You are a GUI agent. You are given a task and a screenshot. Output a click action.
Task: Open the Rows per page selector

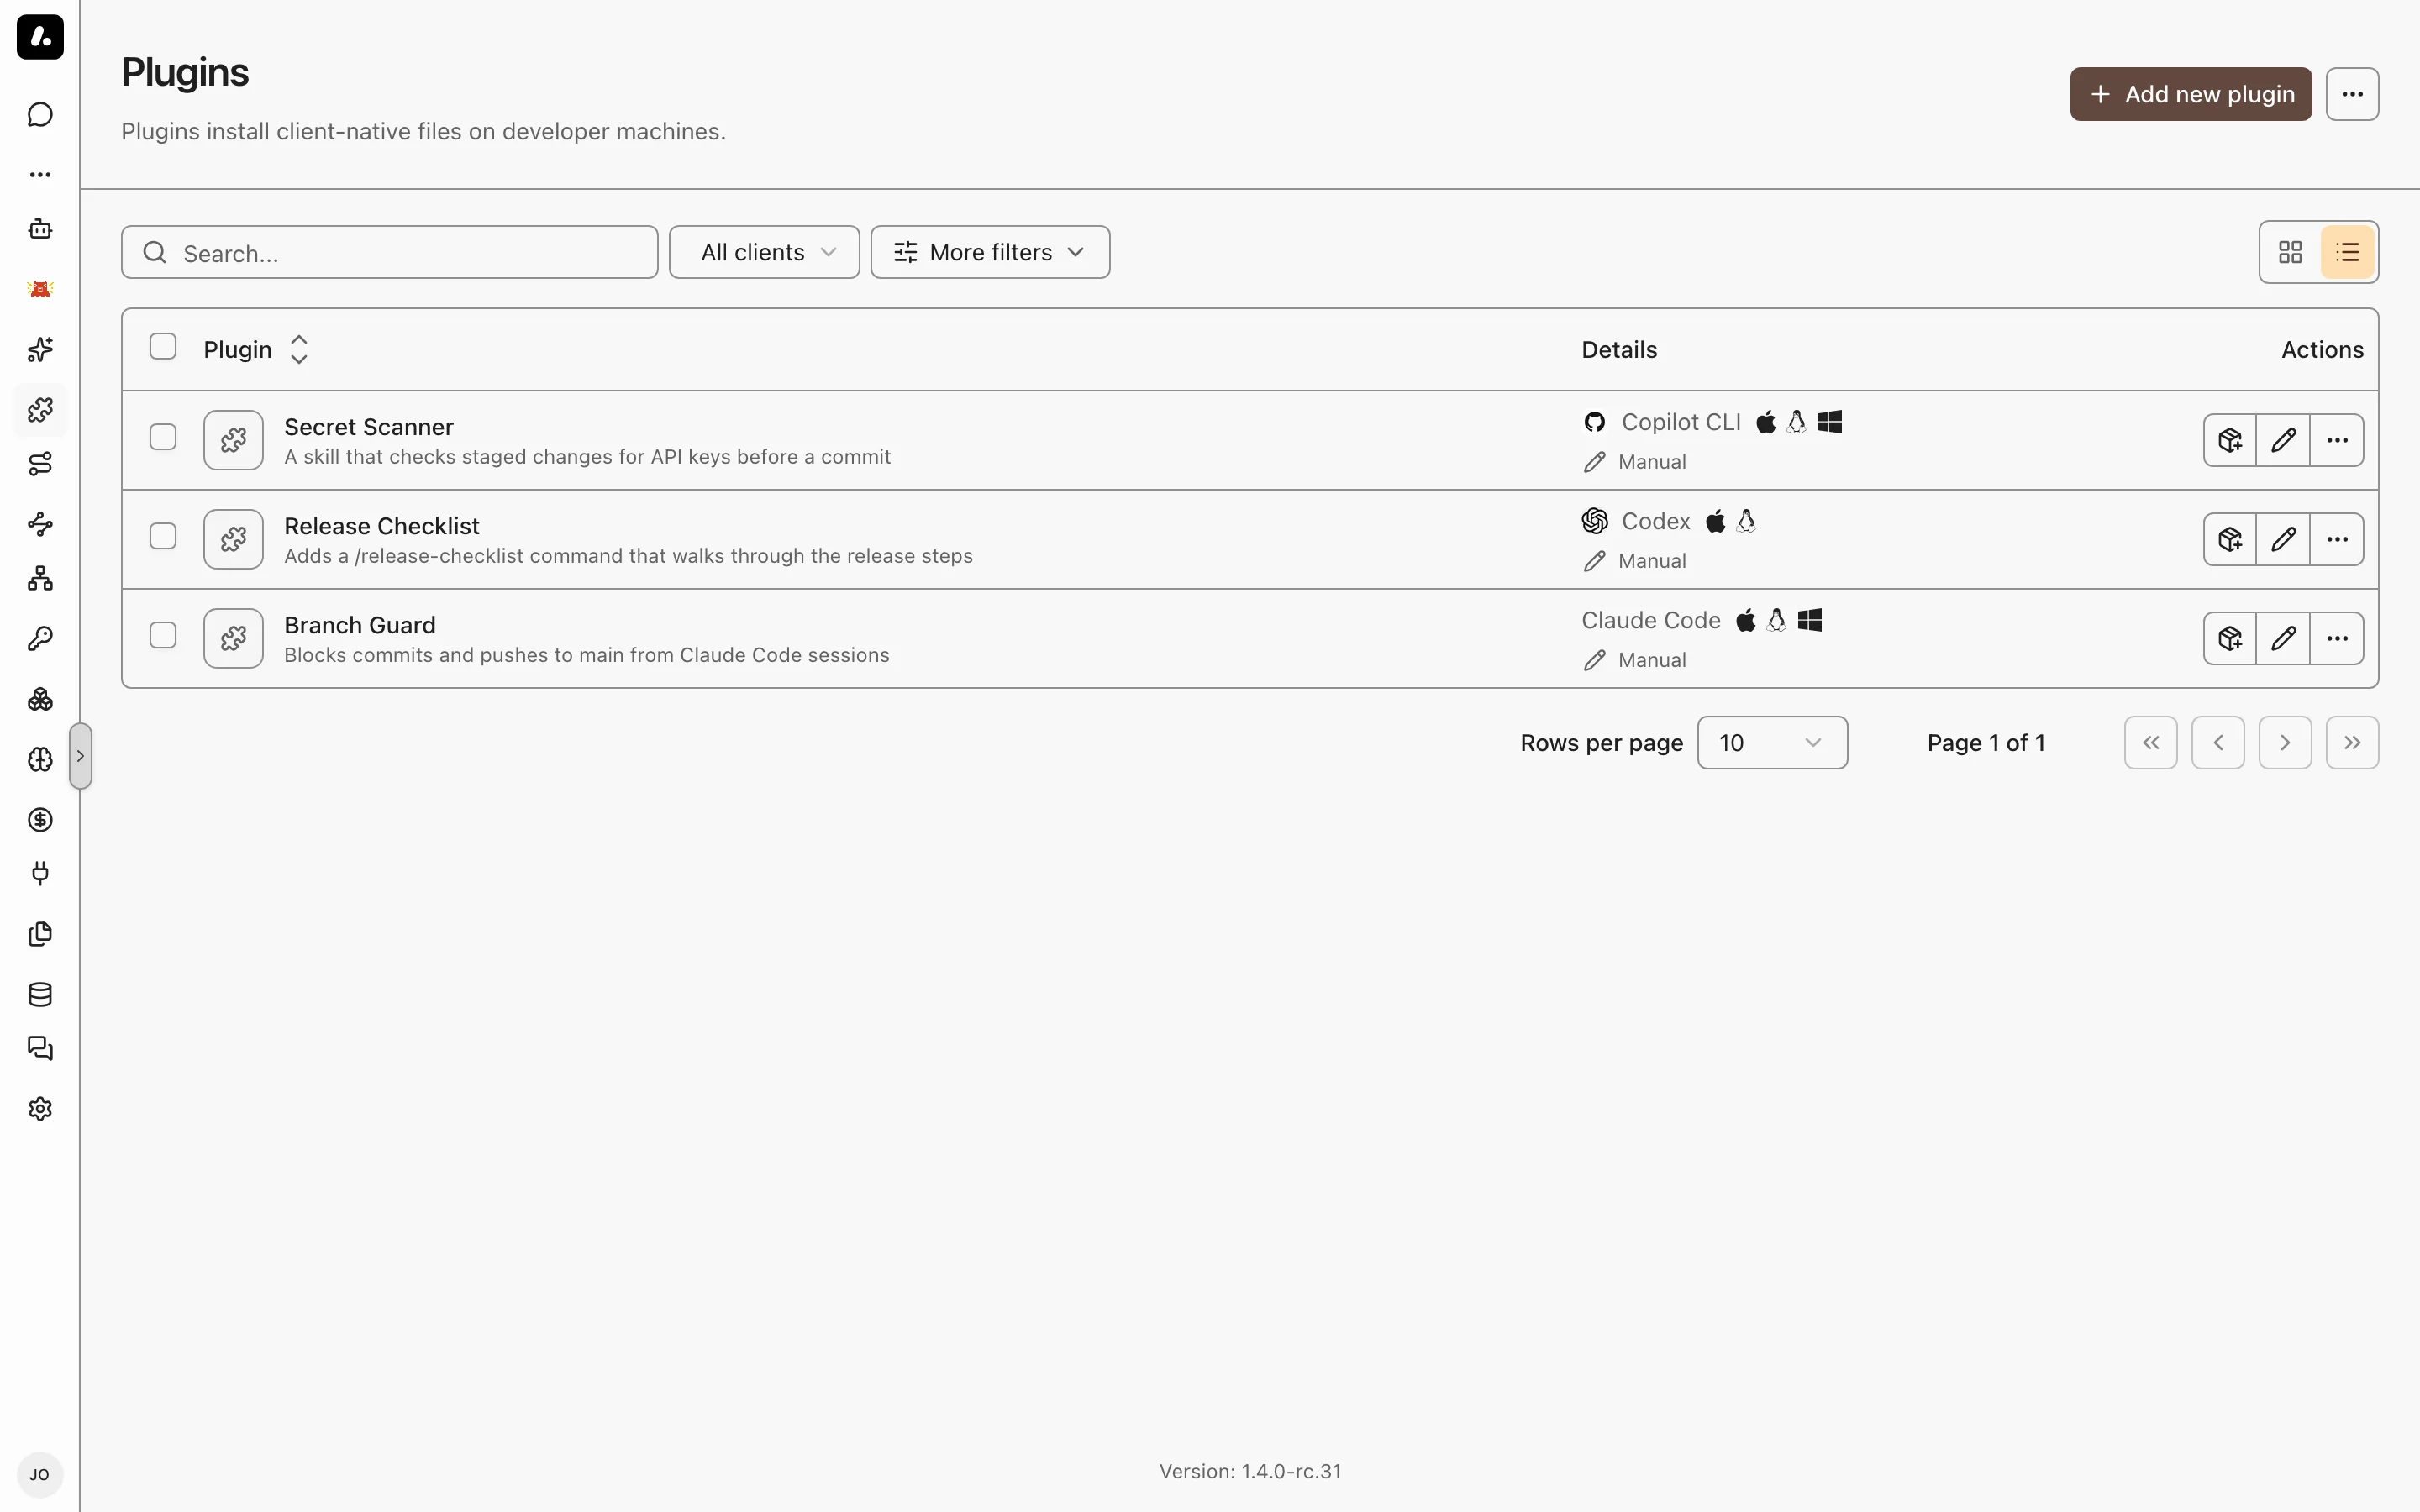pyautogui.click(x=1772, y=742)
